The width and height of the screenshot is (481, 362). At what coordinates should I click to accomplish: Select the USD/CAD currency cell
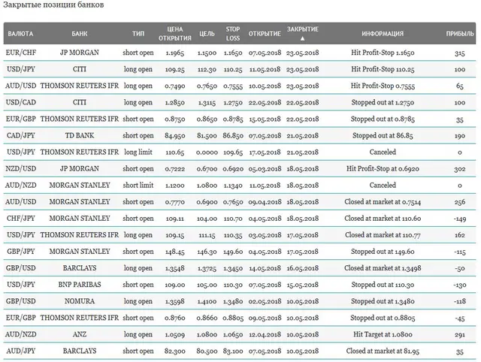coord(21,102)
